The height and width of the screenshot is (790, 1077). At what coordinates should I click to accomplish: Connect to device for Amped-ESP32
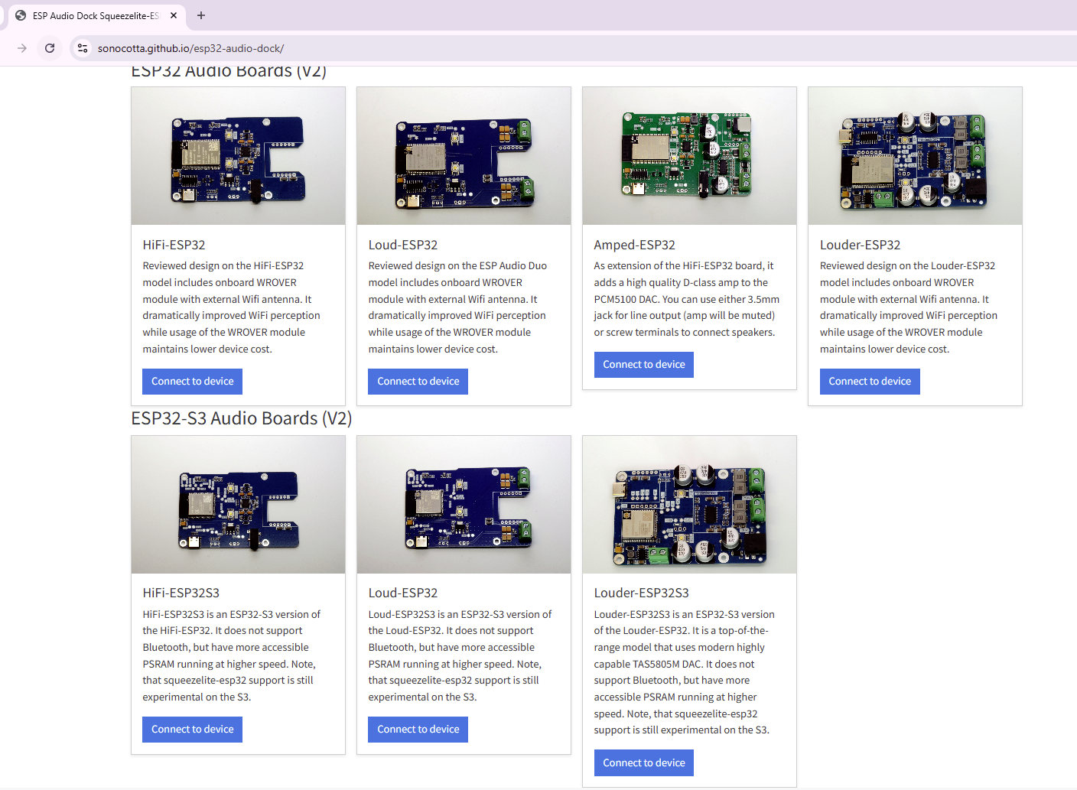(643, 365)
